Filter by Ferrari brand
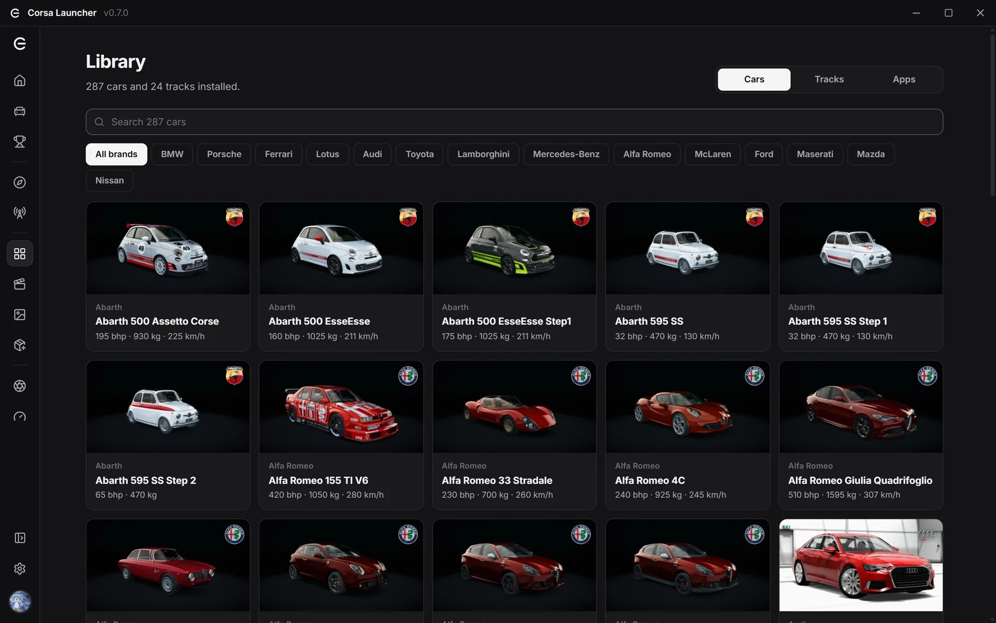Image resolution: width=996 pixels, height=623 pixels. click(x=278, y=154)
